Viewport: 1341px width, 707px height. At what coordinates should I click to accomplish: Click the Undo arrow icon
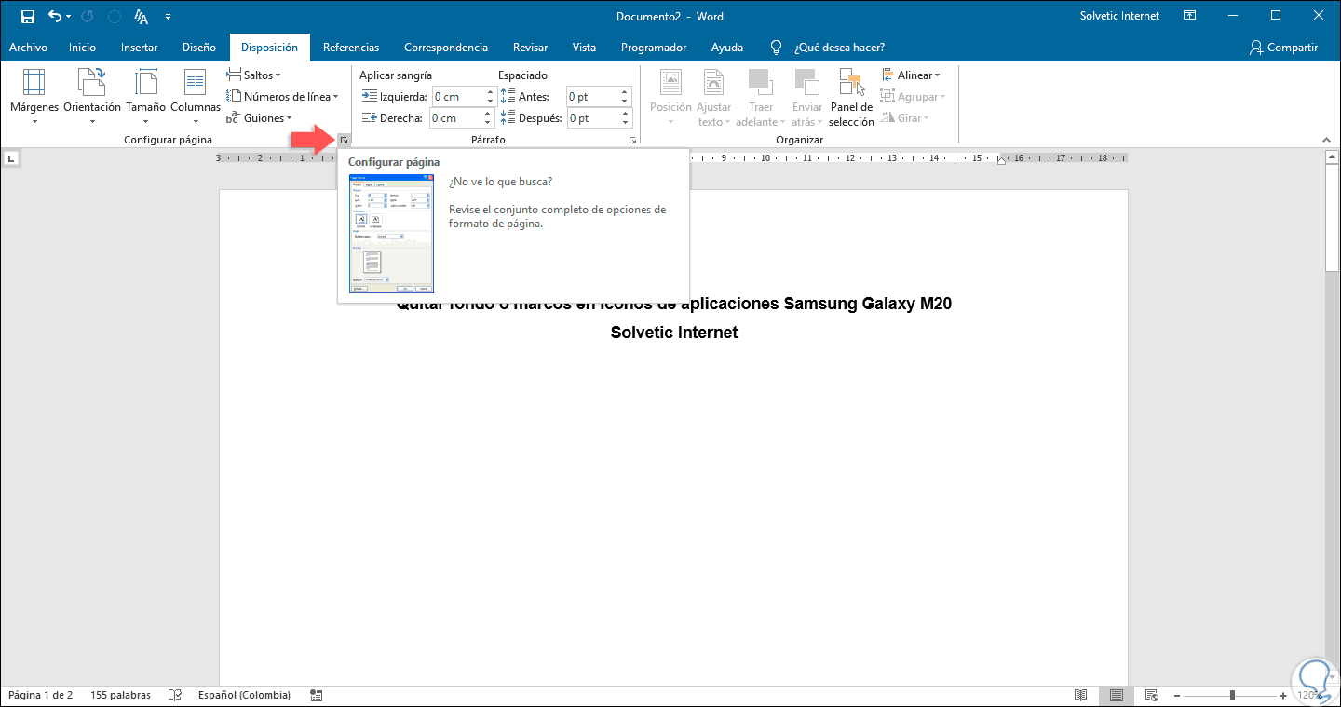55,17
